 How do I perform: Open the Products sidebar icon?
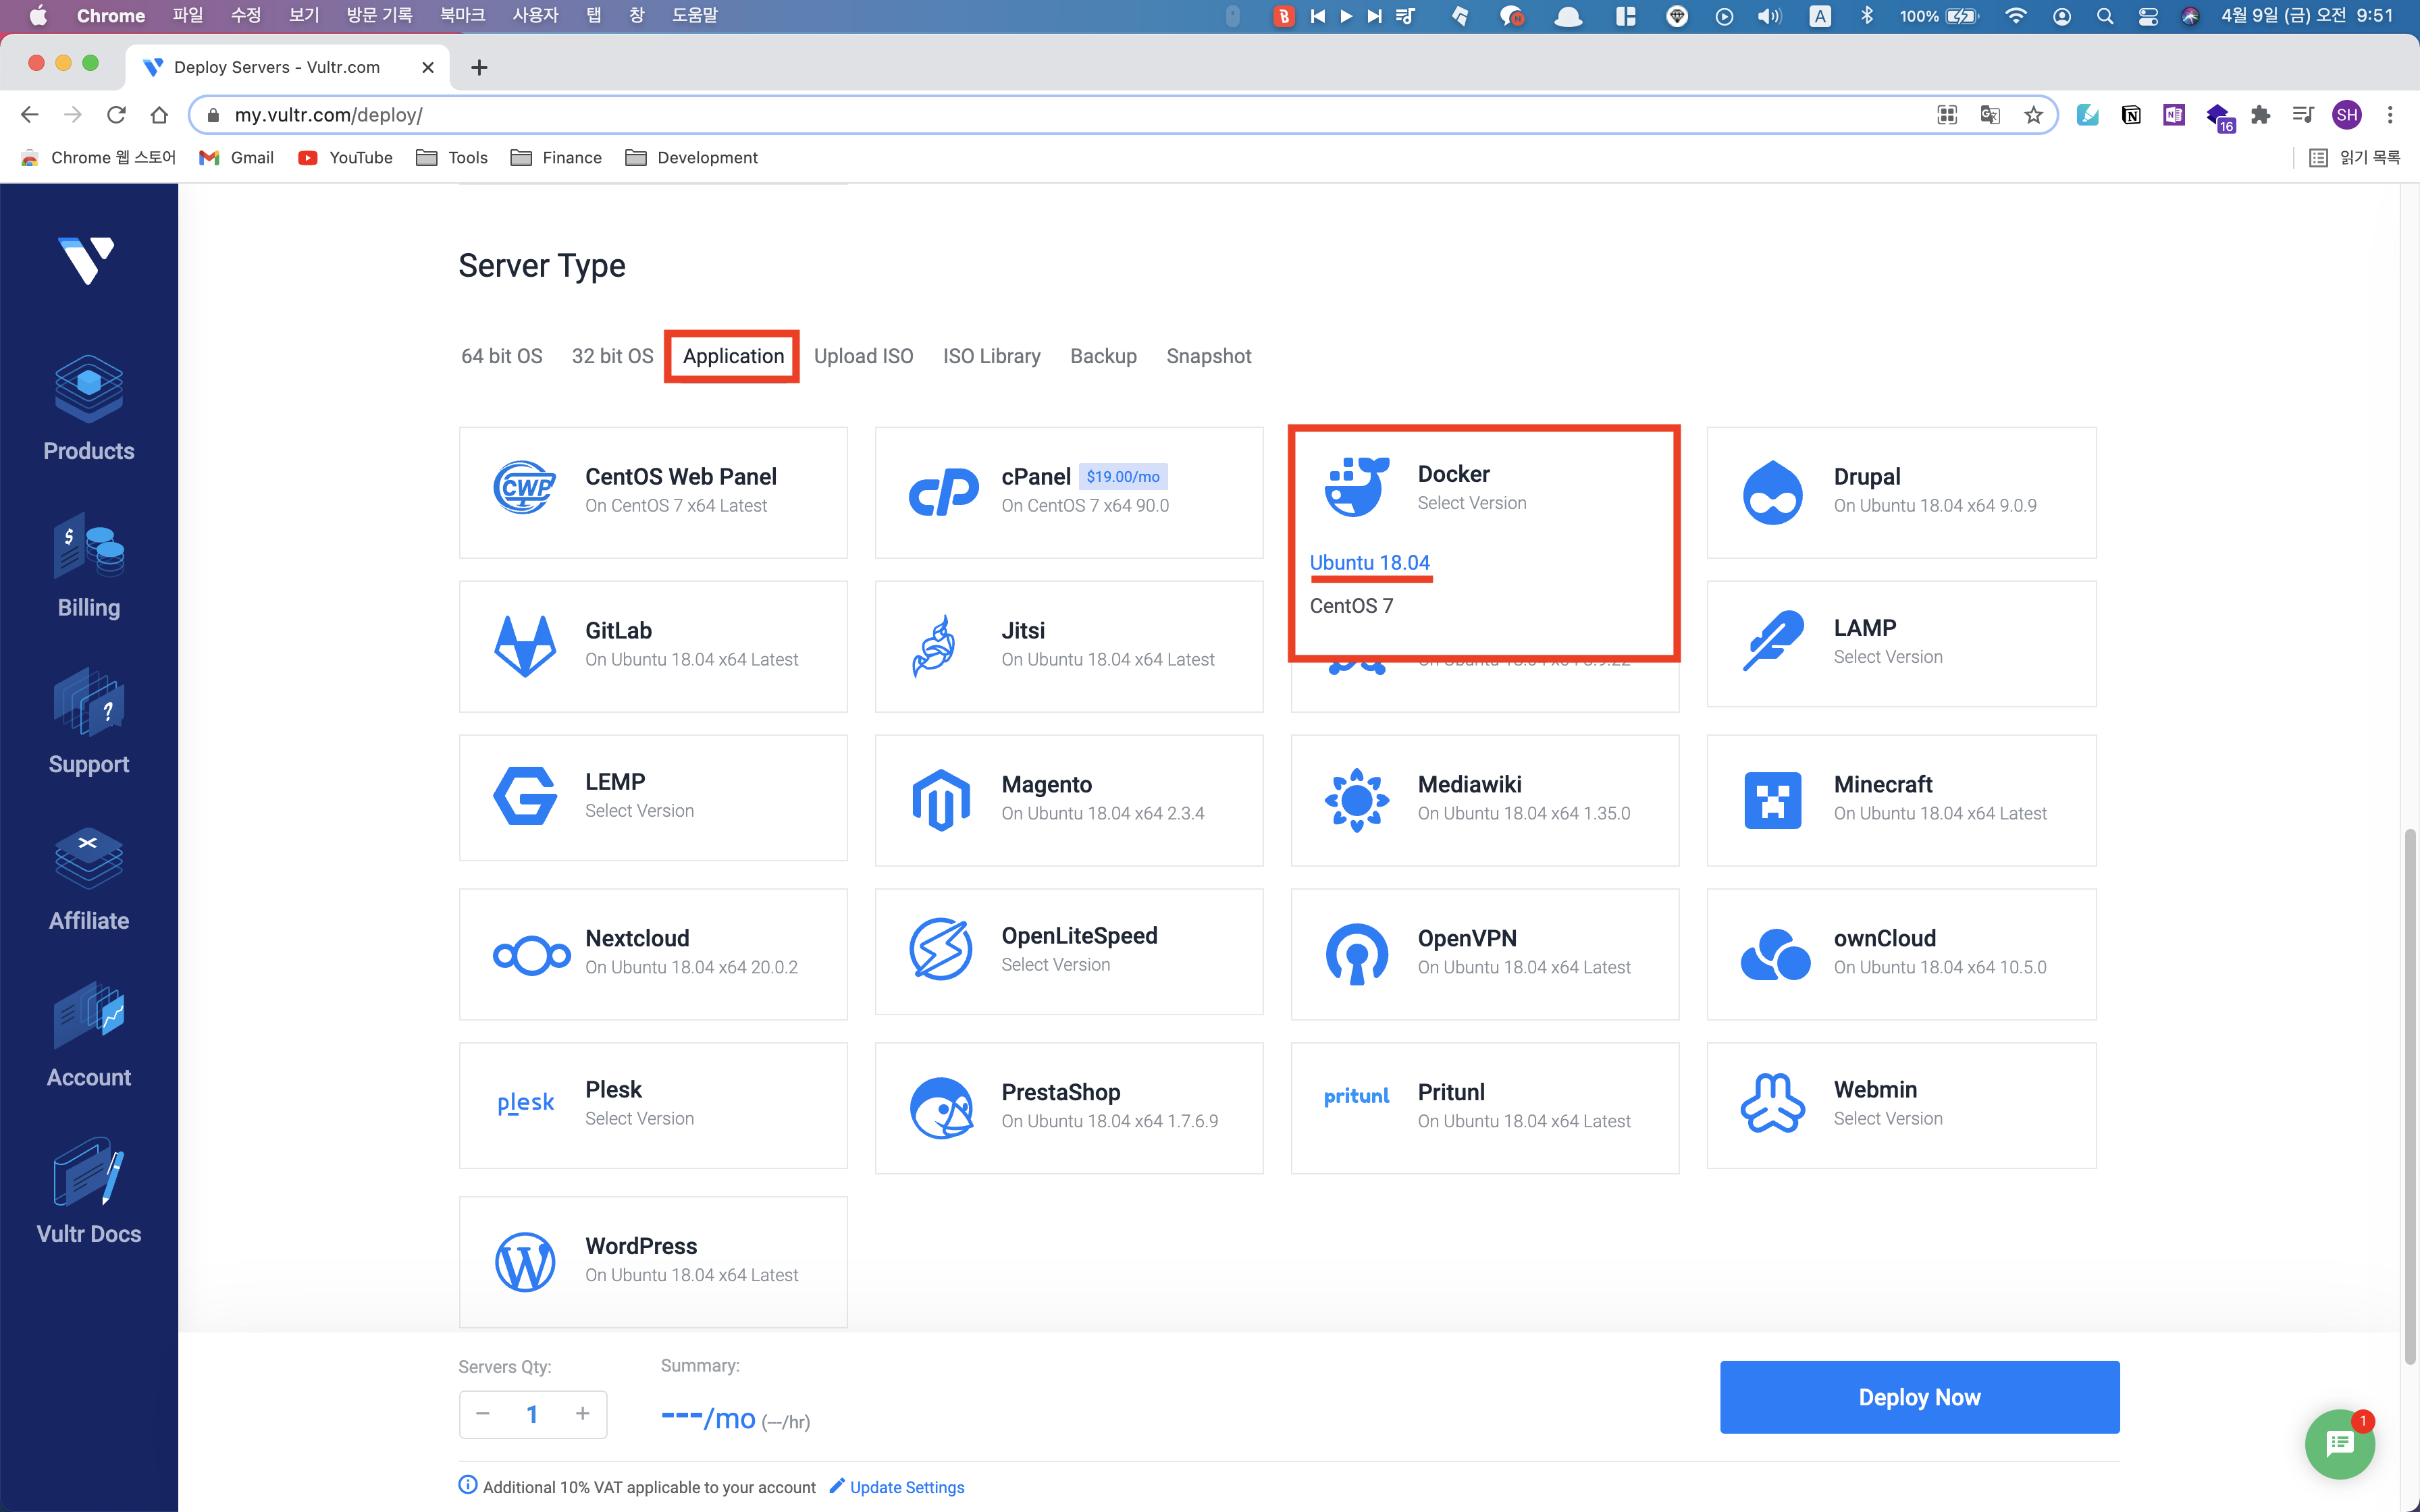(x=89, y=389)
